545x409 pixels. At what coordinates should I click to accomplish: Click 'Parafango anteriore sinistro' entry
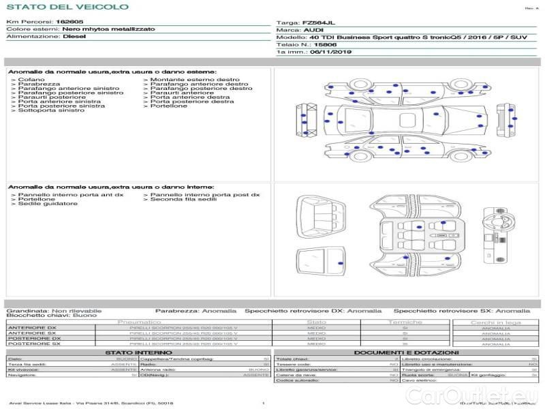coord(69,89)
